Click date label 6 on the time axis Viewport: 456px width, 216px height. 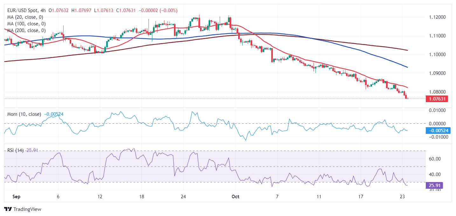(x=58, y=197)
